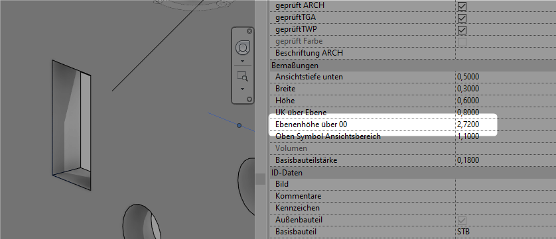
Task: Edit the Kennzeichen value field
Action: tap(506, 208)
